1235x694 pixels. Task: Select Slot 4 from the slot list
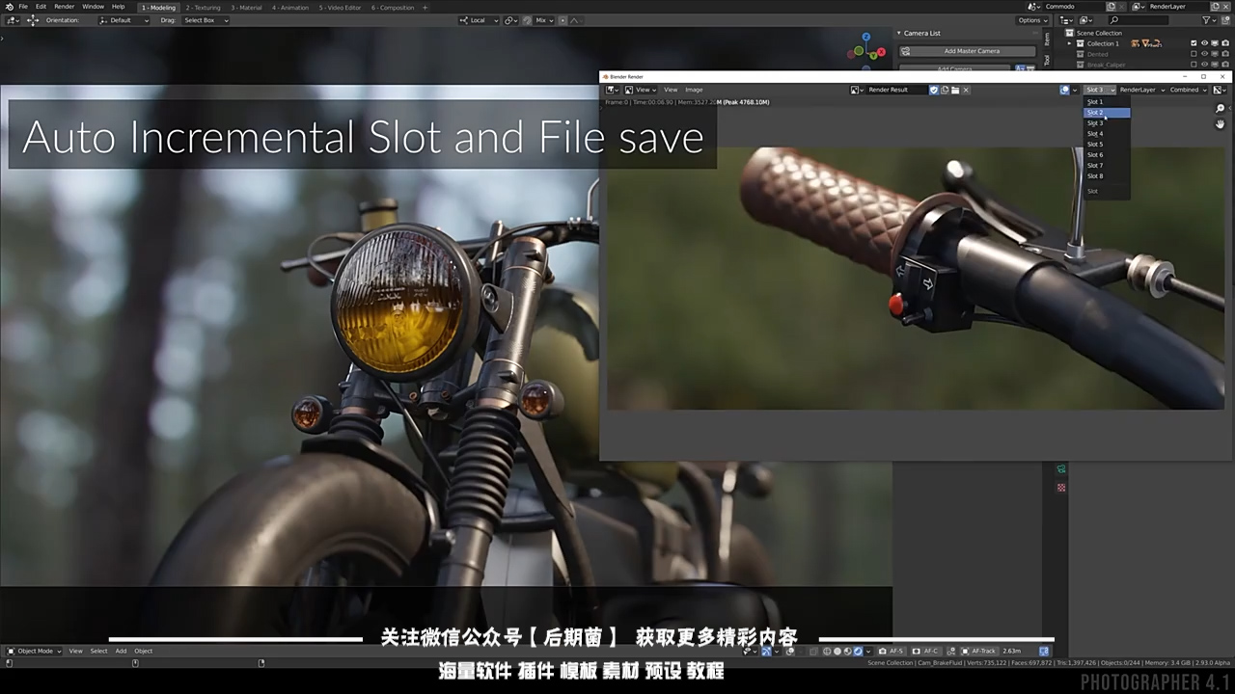tap(1107, 134)
